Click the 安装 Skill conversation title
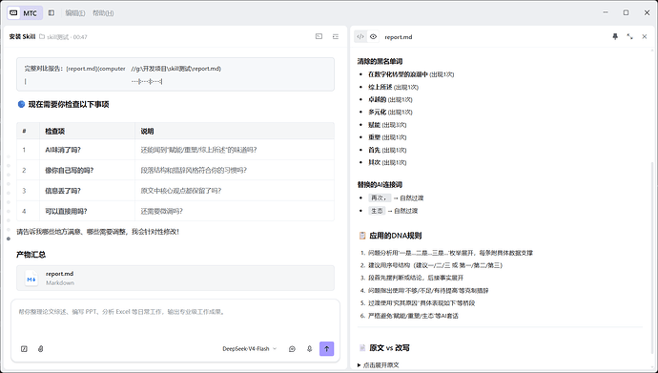 [22, 36]
